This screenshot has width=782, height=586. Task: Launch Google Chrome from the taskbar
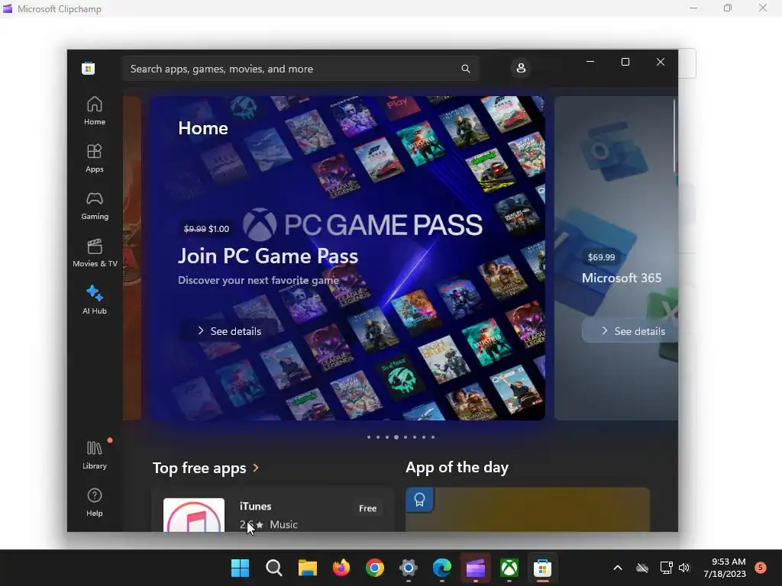pos(374,568)
